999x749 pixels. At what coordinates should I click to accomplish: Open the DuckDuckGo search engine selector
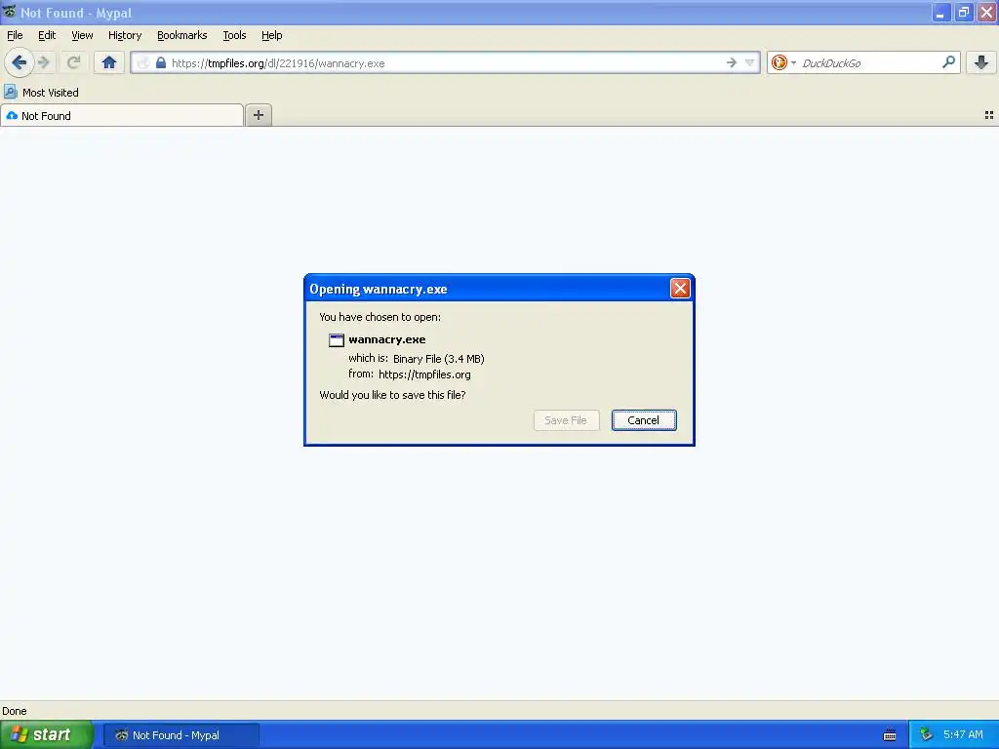pos(783,62)
